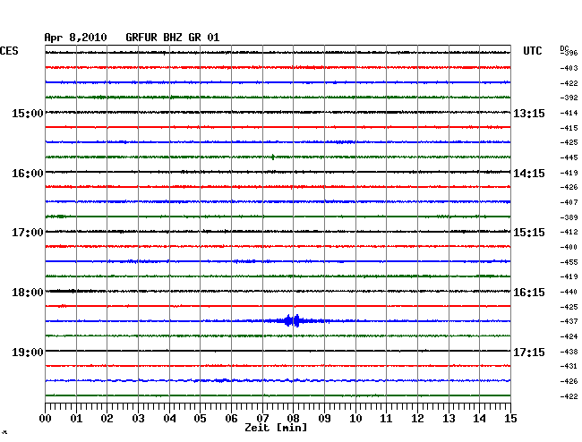The height and width of the screenshot is (442, 582).
Task: Select DC offset value '-412'
Action: coord(569,232)
